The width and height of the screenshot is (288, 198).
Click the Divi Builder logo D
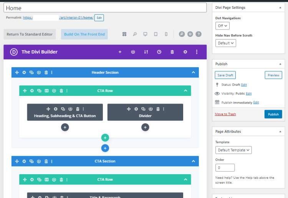[14, 52]
